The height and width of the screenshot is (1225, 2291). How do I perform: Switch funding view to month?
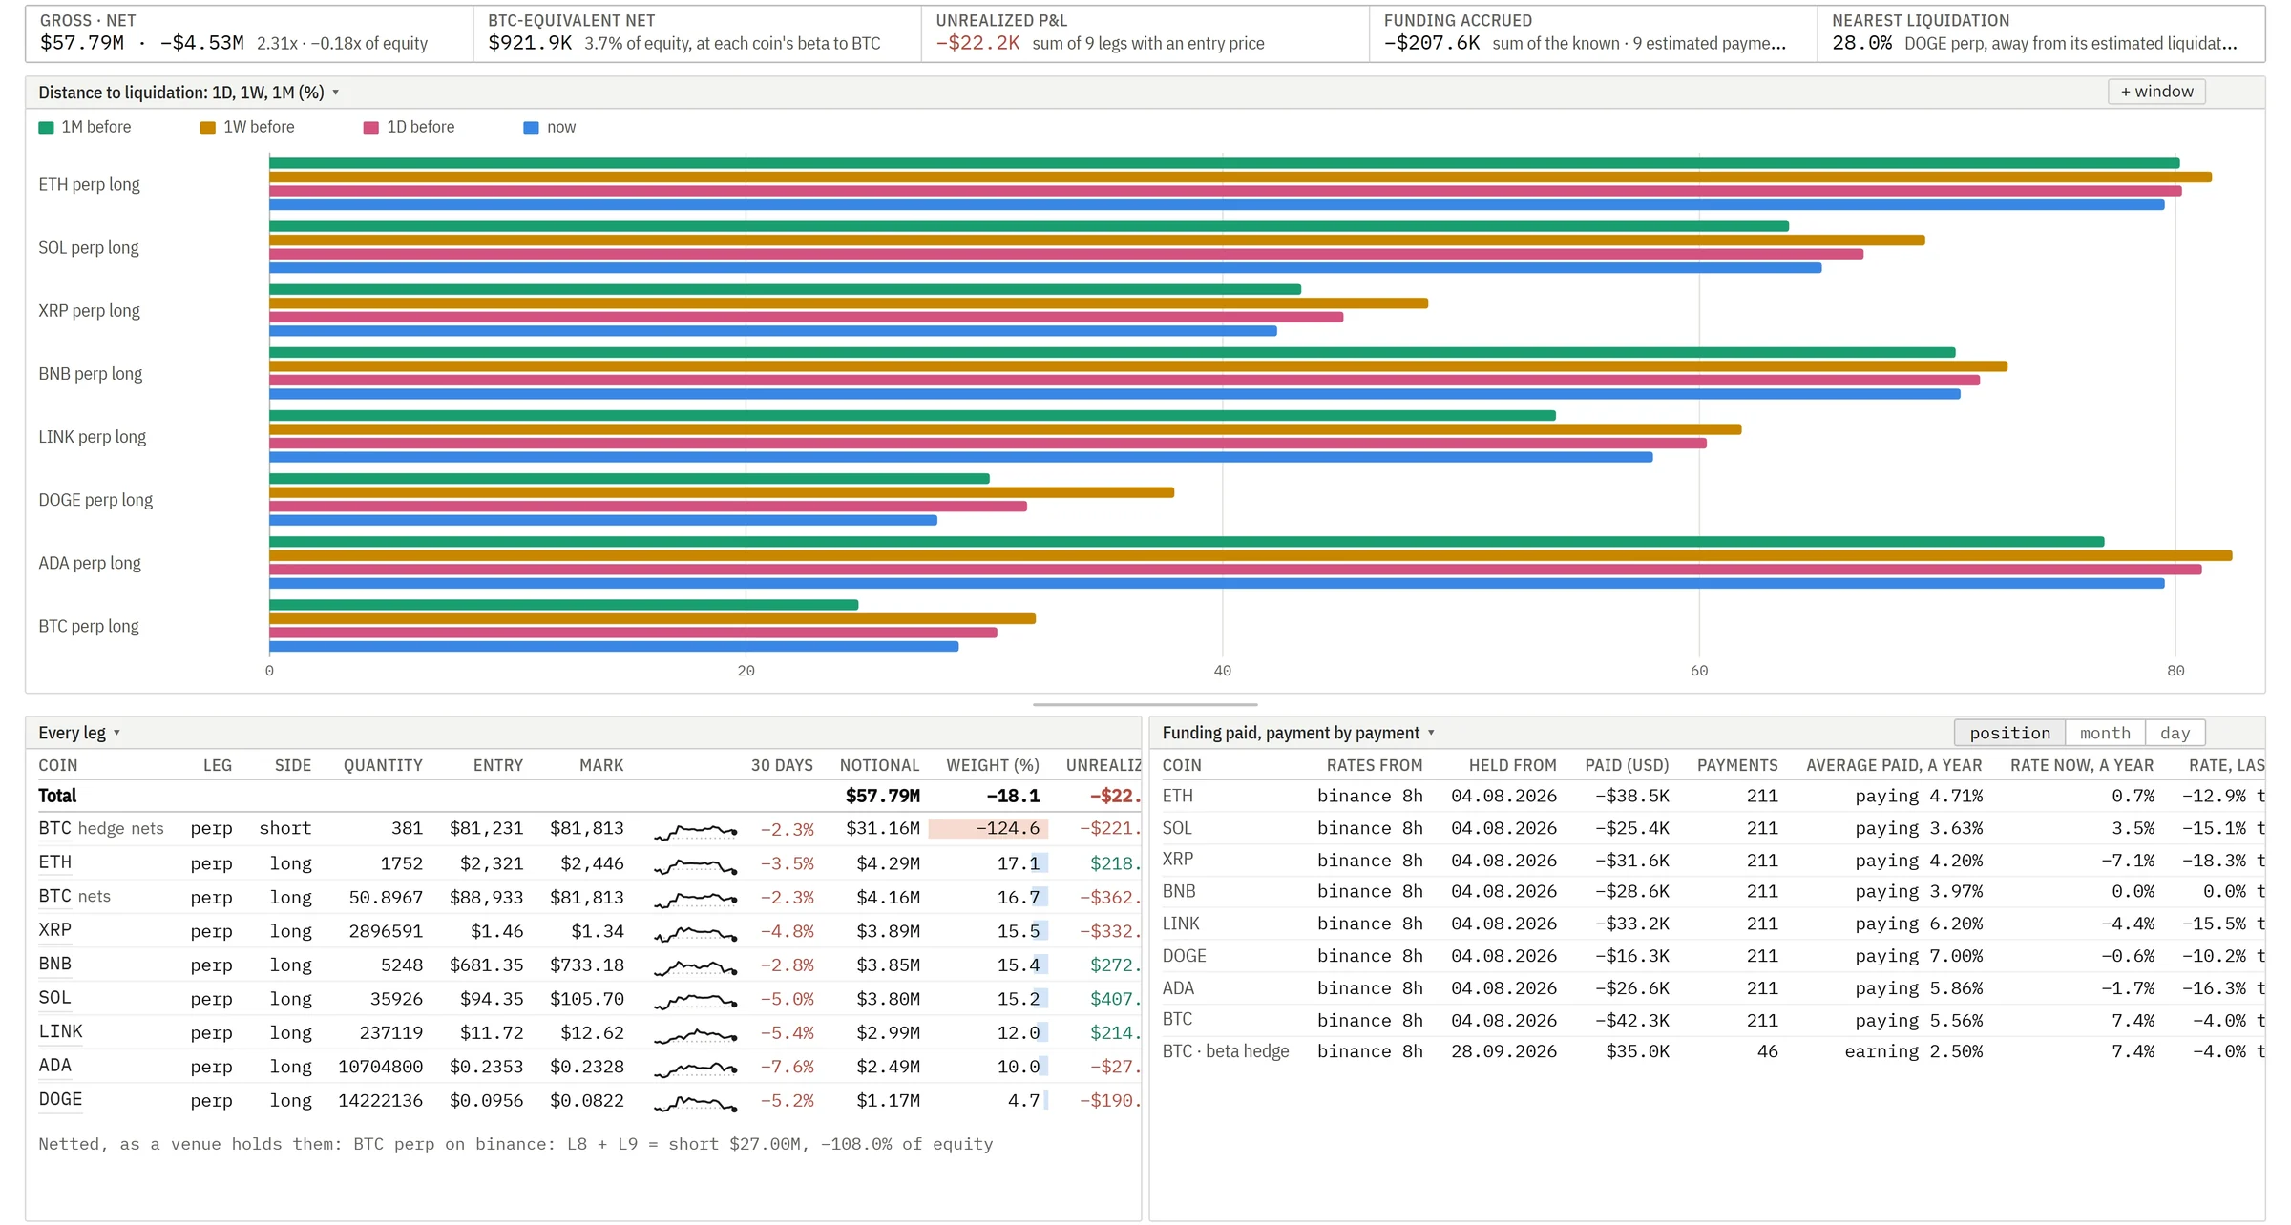coord(2105,733)
